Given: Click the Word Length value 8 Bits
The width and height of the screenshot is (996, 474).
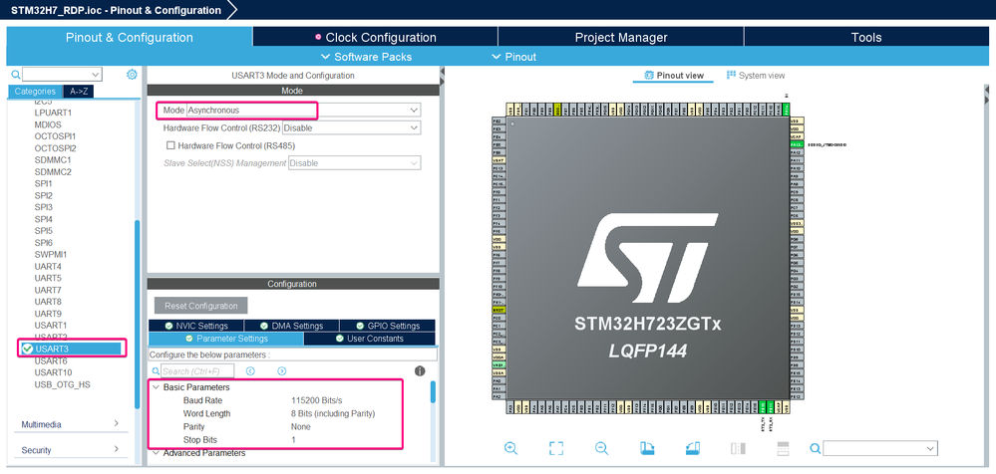Looking at the screenshot, I should (x=333, y=413).
